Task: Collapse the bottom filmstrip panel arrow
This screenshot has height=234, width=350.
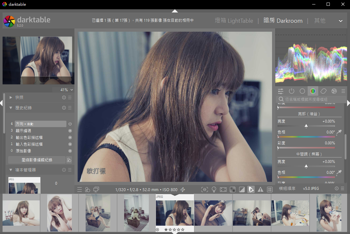Action: [x=175, y=233]
